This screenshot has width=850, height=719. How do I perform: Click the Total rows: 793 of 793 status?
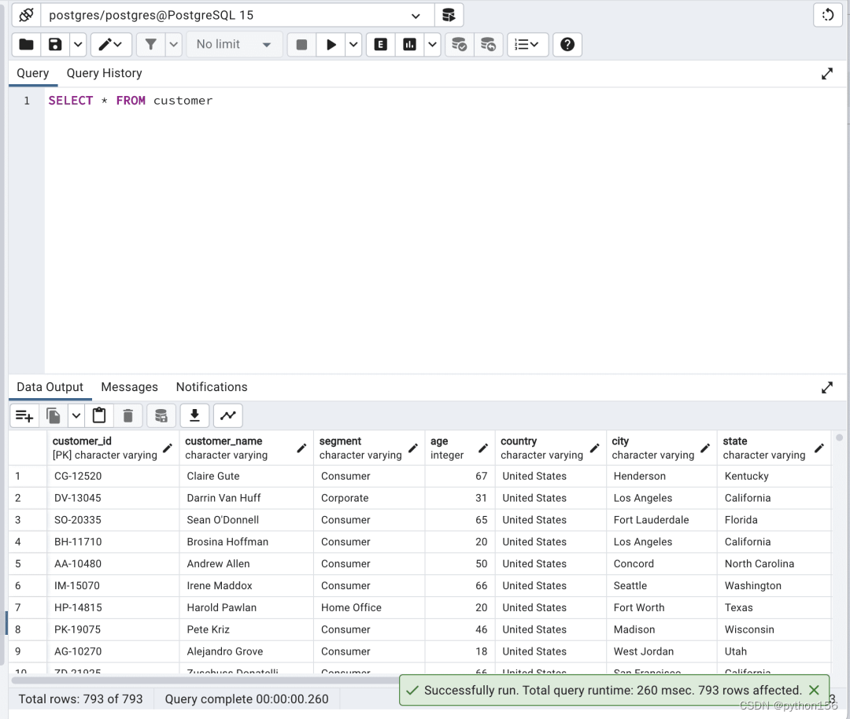pos(81,699)
